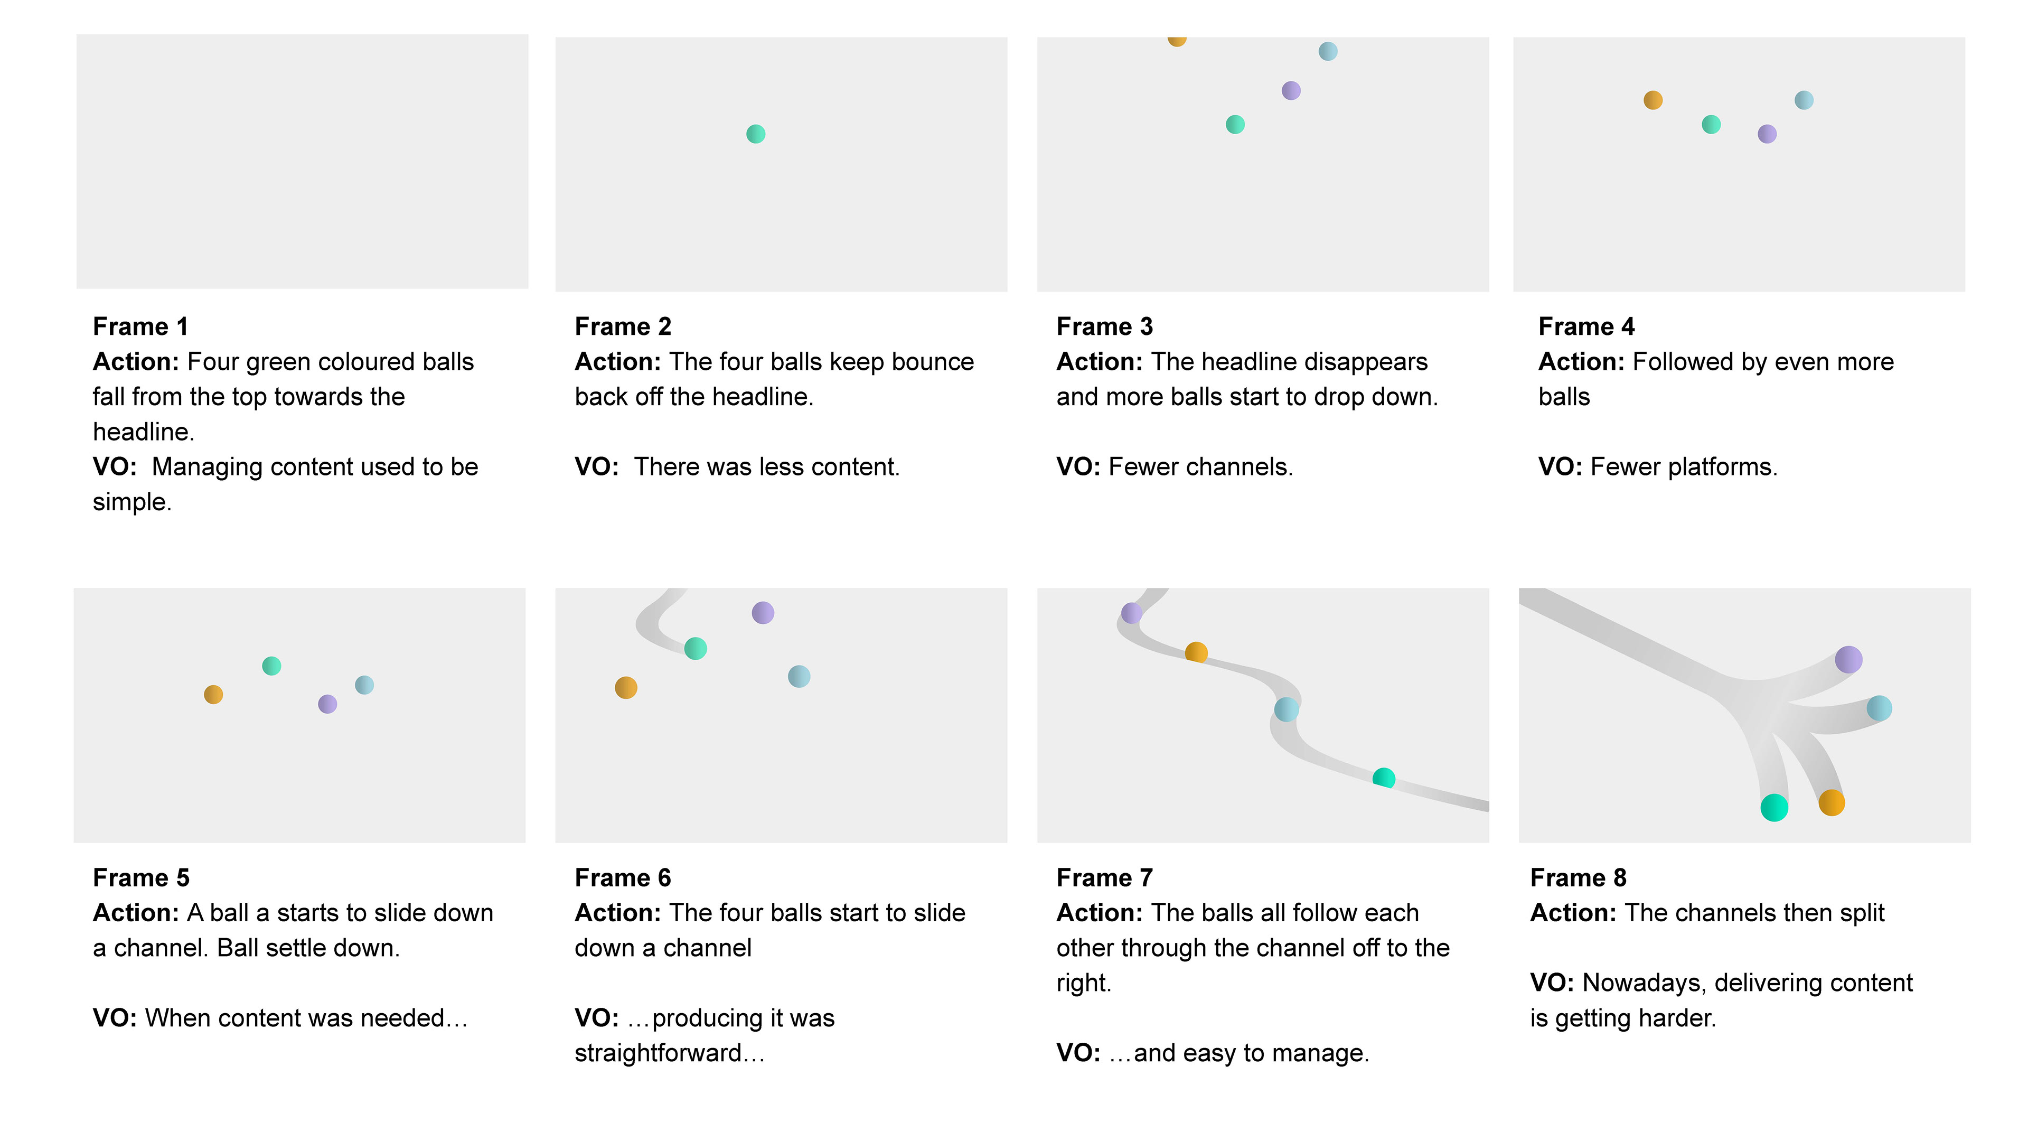The image size is (2028, 1141).
Task: Click the orange ball in Frame 5
Action: [x=213, y=695]
